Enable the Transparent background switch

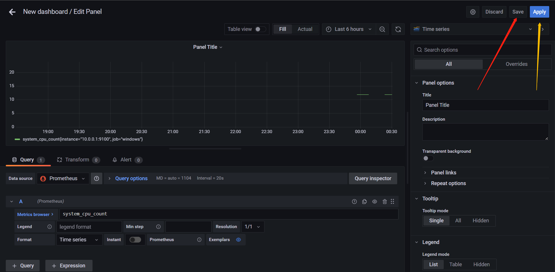[x=428, y=158]
